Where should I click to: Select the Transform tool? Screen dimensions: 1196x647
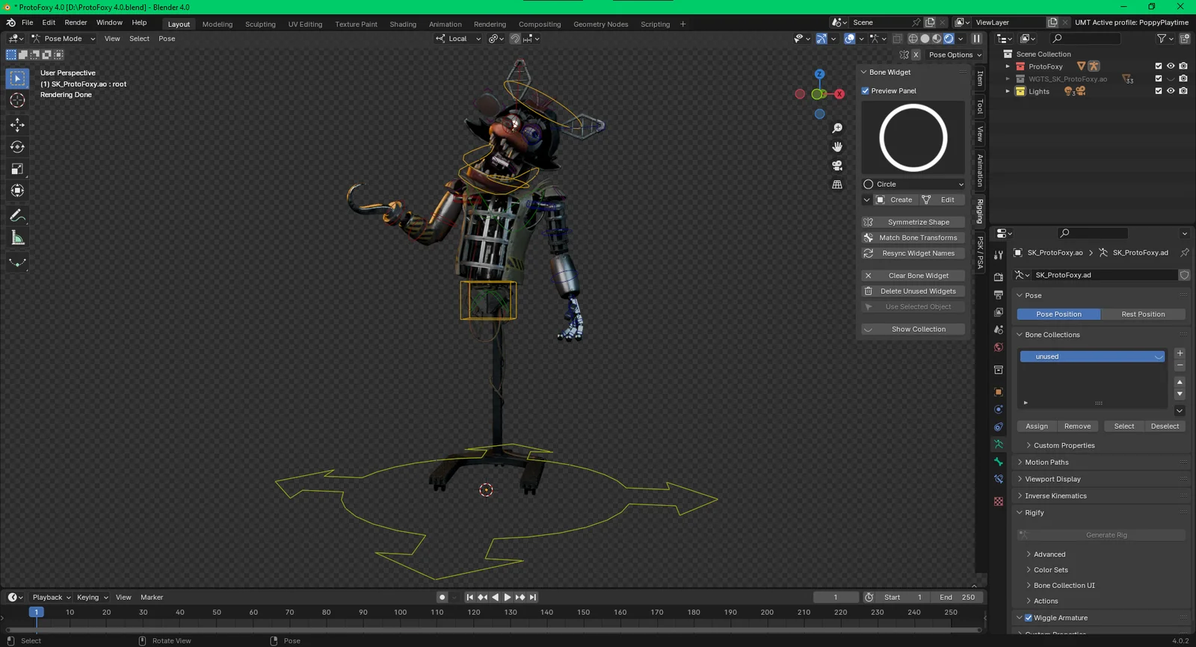[x=17, y=191]
